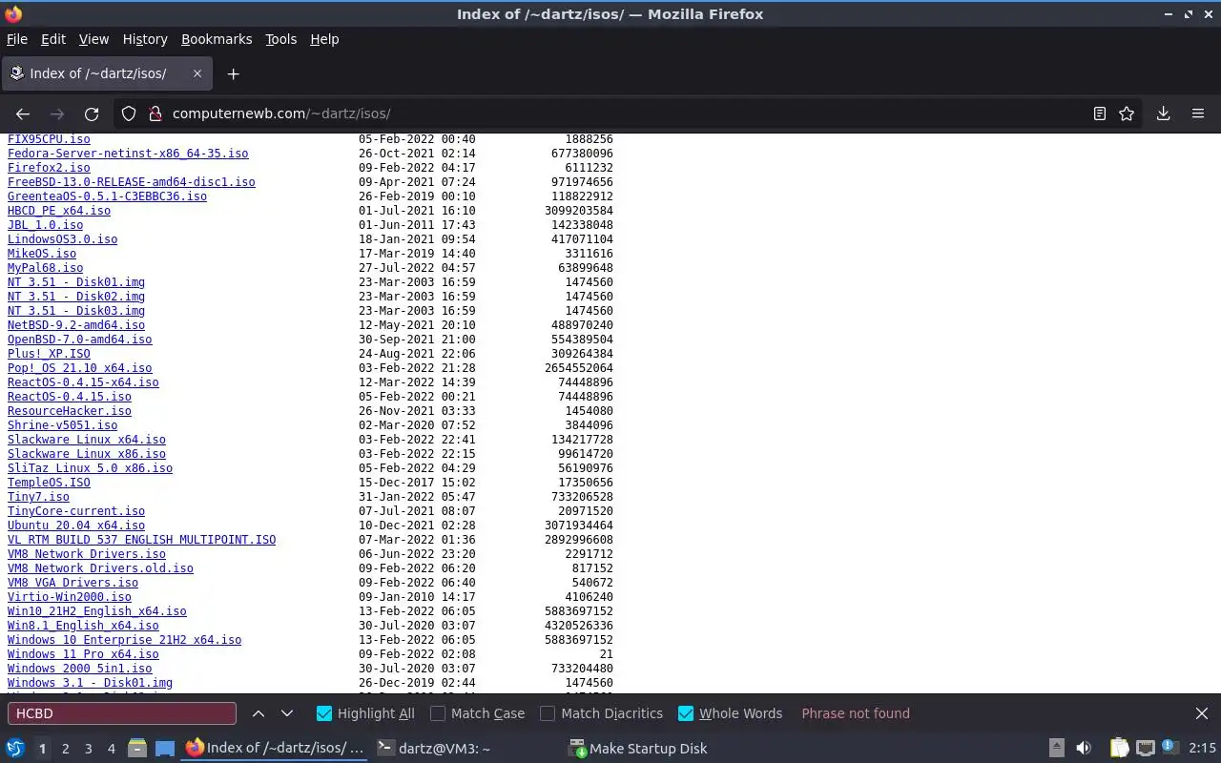Open the Help menu

(324, 39)
